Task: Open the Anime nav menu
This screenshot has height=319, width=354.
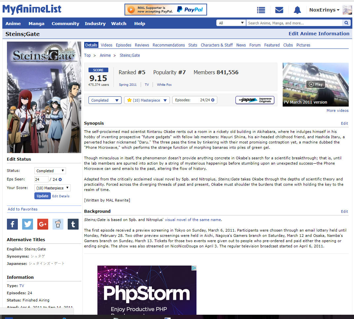Action: coord(13,23)
